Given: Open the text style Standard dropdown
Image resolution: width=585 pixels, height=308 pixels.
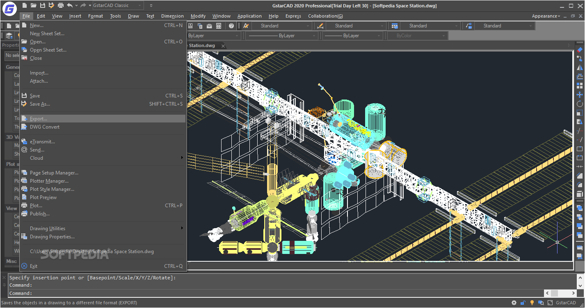Looking at the screenshot, I should click(281, 26).
